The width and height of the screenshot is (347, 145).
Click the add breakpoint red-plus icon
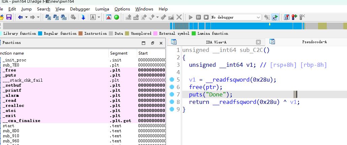pyautogui.click(x=294, y=17)
